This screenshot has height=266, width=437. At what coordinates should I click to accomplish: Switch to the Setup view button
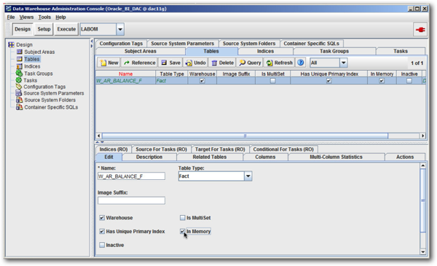coord(44,29)
